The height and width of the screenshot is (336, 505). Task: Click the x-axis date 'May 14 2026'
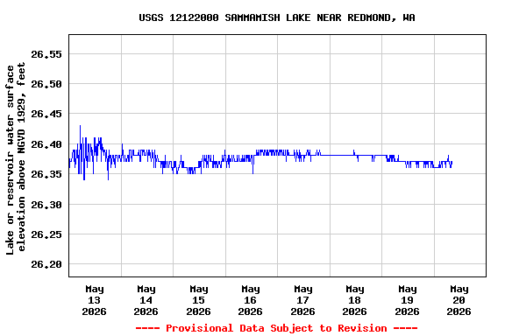(146, 300)
